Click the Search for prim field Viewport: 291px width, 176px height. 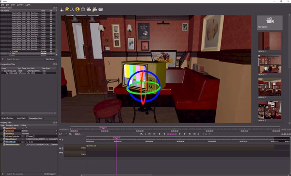point(24,59)
